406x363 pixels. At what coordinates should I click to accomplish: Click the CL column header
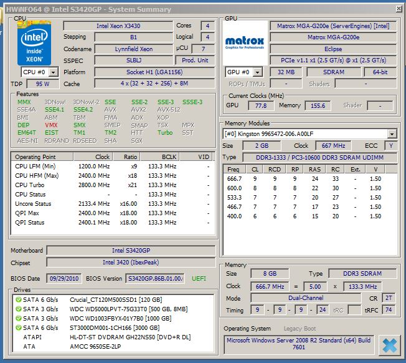coord(255,169)
